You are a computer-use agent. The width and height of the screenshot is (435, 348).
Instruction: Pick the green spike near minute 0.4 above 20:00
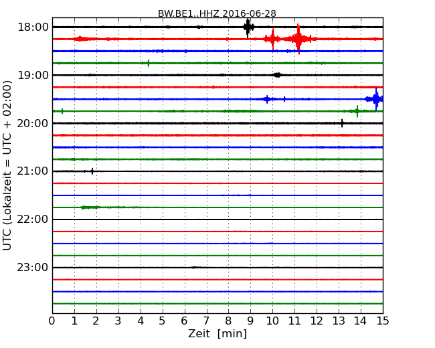pos(62,111)
